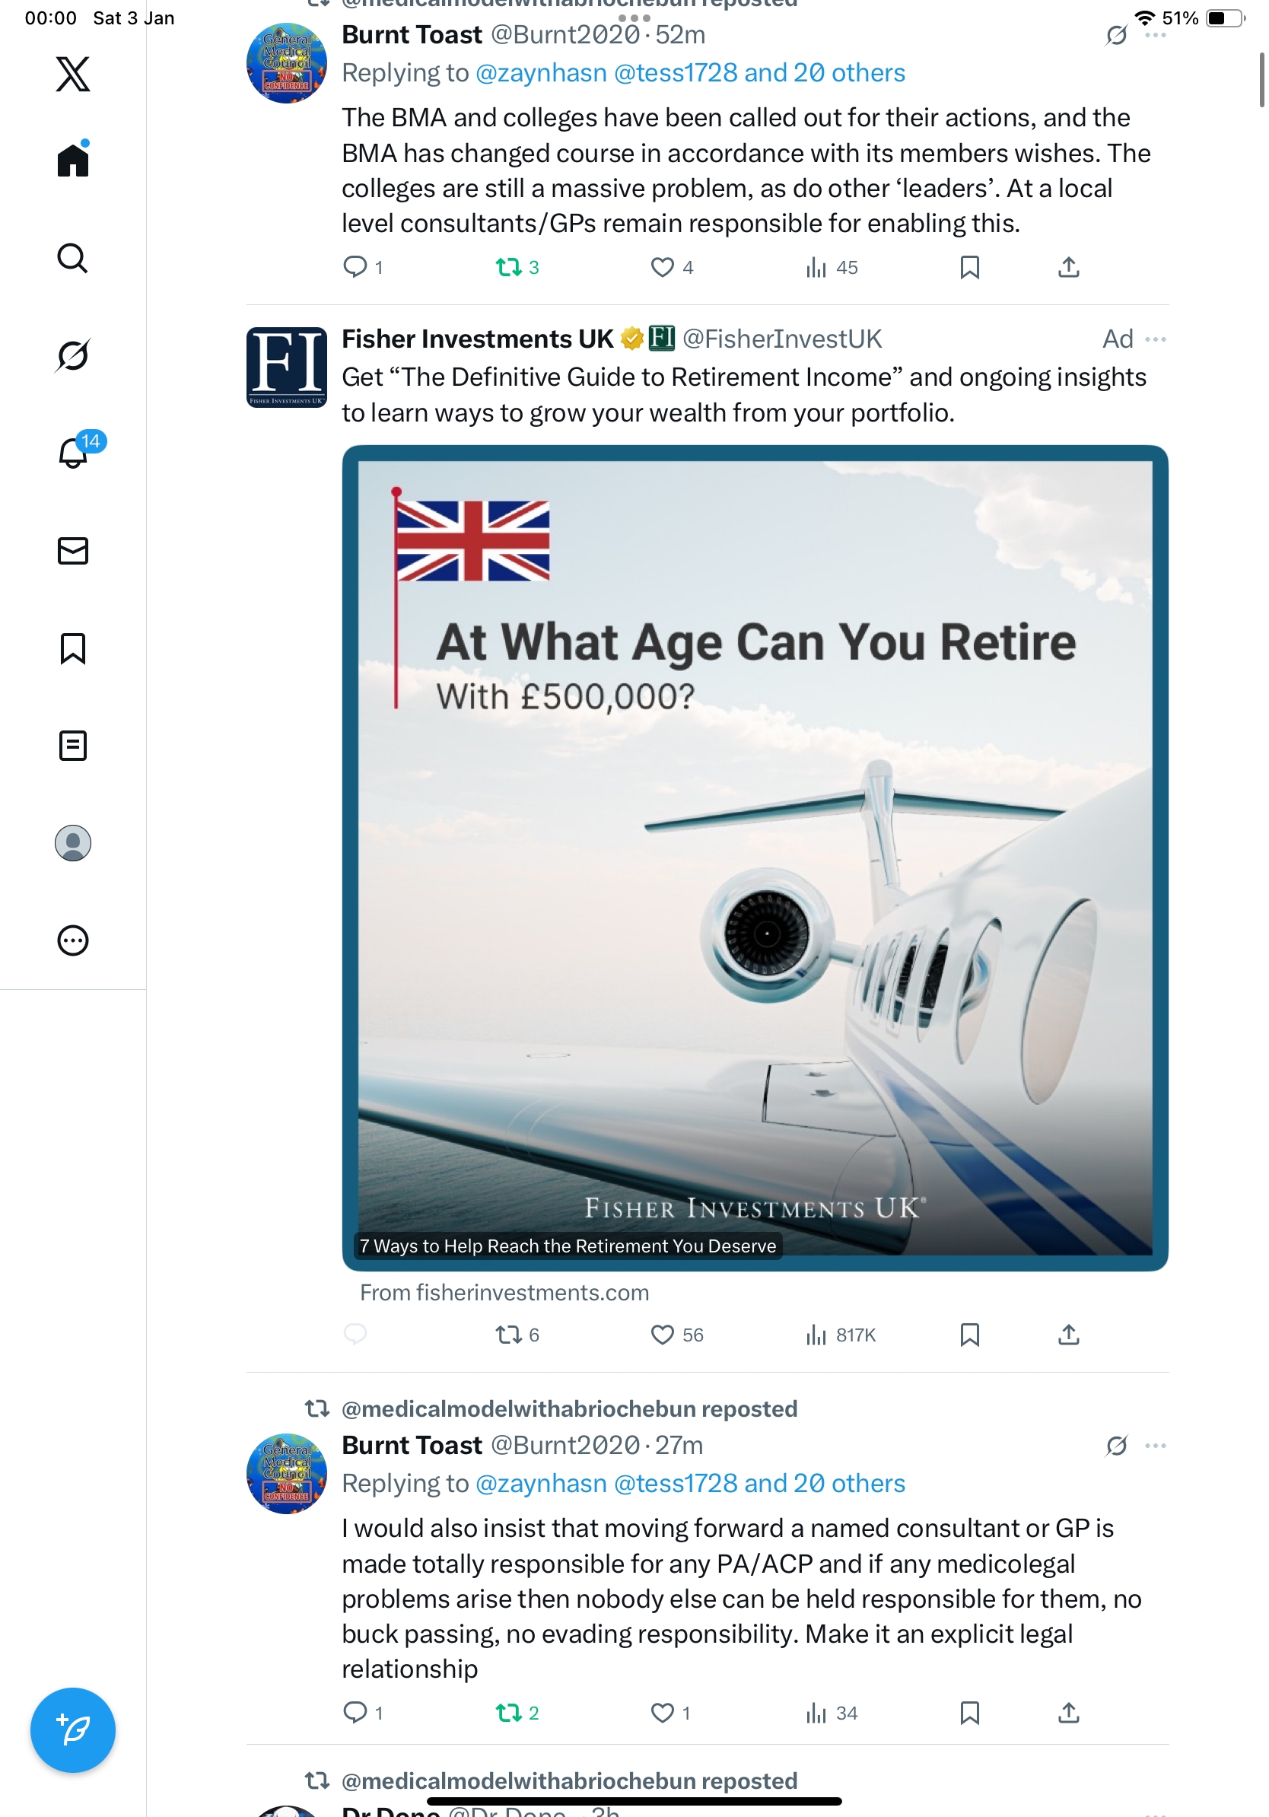Screen dimensions: 1269x1817
Task: Open Lists icon in sidebar
Action: [x=73, y=746]
